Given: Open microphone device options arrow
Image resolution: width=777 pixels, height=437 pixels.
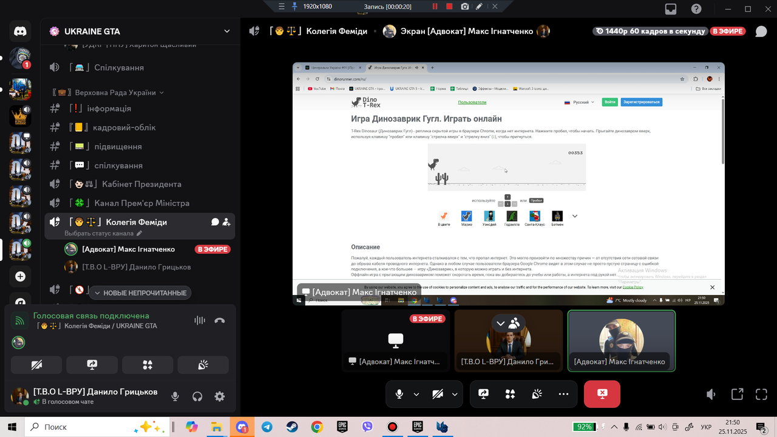Looking at the screenshot, I should pos(416,394).
